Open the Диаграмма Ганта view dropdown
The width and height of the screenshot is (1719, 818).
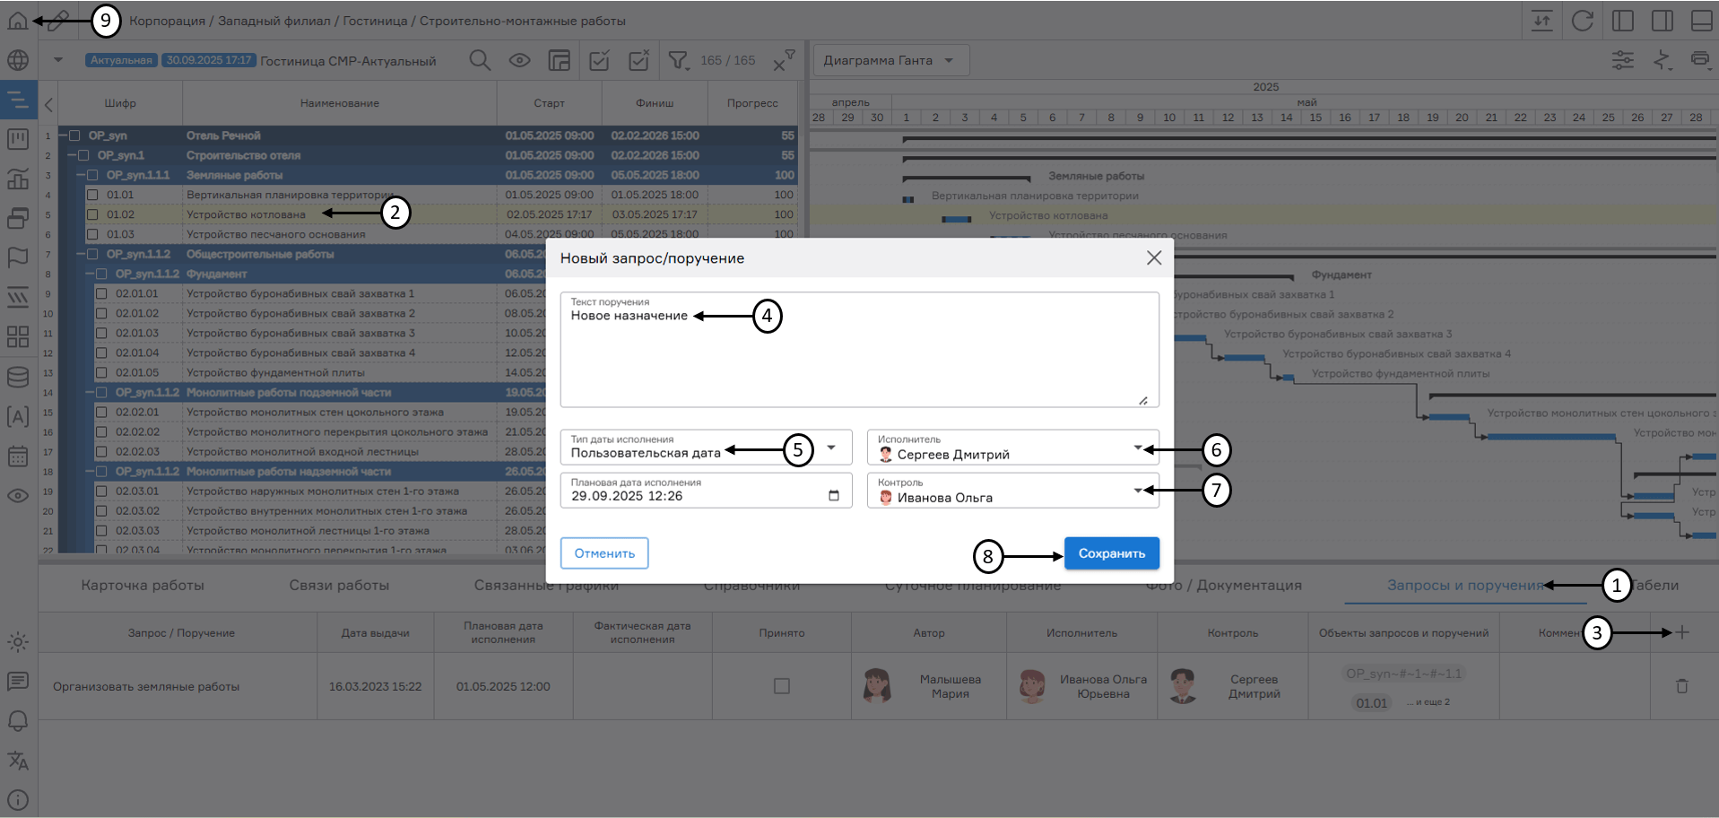(890, 60)
